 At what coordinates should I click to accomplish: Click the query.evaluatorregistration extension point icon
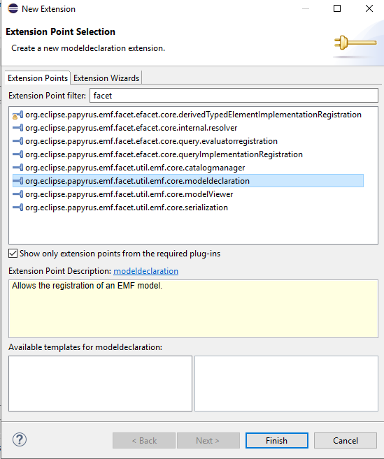17,141
